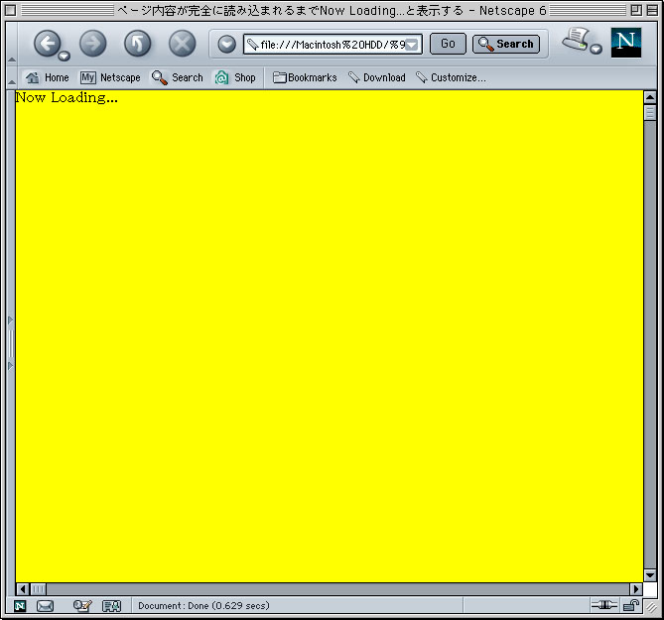Click the window collapse box in title bar
Viewport: 664px width, 620px height.
(x=652, y=10)
